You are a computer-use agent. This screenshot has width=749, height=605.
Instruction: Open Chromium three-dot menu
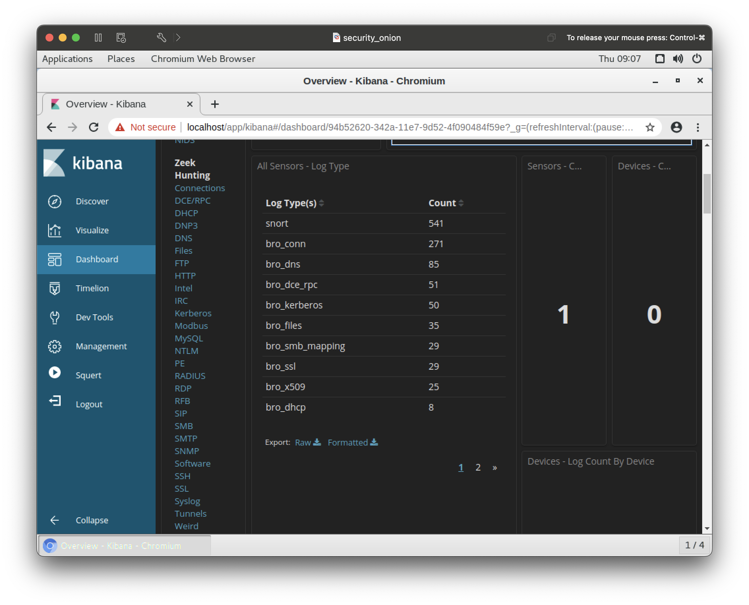click(698, 127)
